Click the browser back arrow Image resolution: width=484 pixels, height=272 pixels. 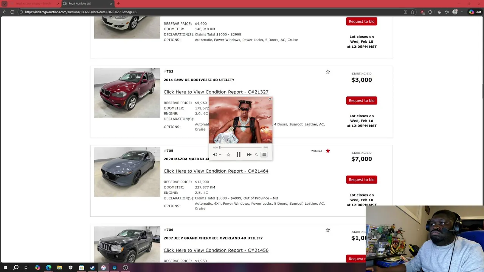coord(4,12)
